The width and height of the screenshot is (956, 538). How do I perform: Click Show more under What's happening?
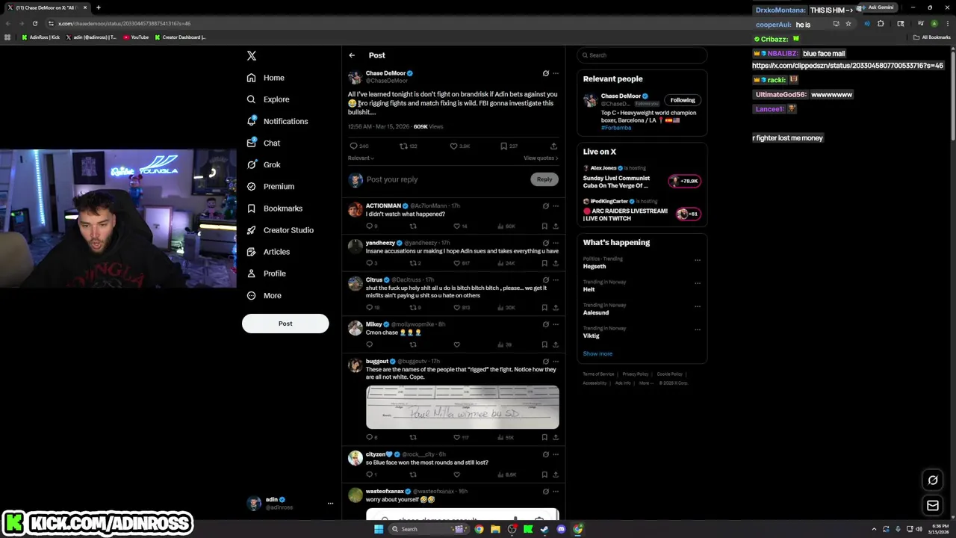click(597, 353)
